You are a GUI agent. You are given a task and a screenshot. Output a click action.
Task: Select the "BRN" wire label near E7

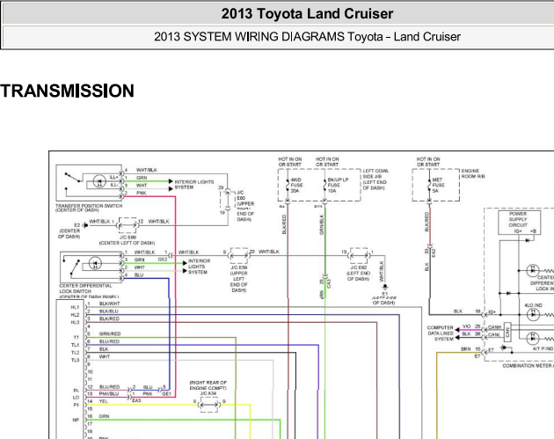[x=466, y=349]
